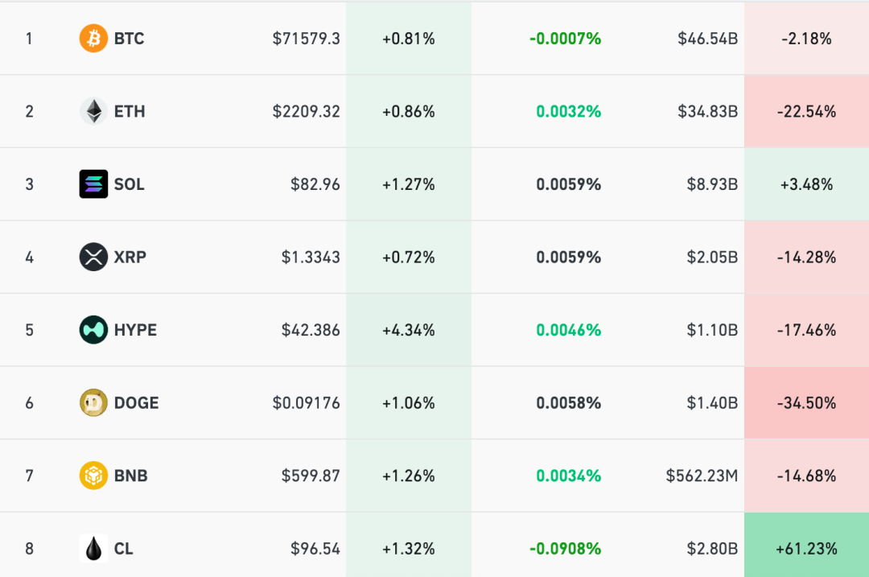Open the BTC ticker link
869x577 pixels.
coord(129,39)
